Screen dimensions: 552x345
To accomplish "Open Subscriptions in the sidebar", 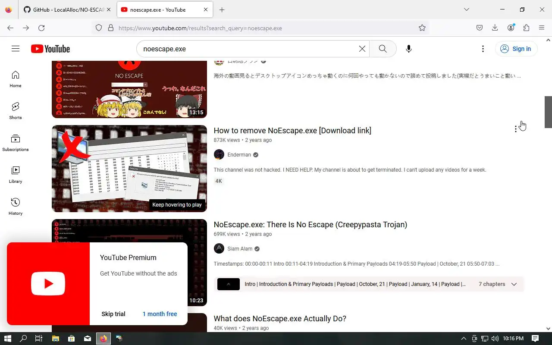I will [16, 143].
